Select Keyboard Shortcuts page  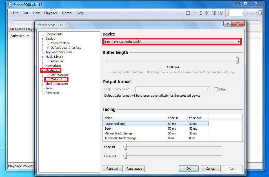(59, 52)
